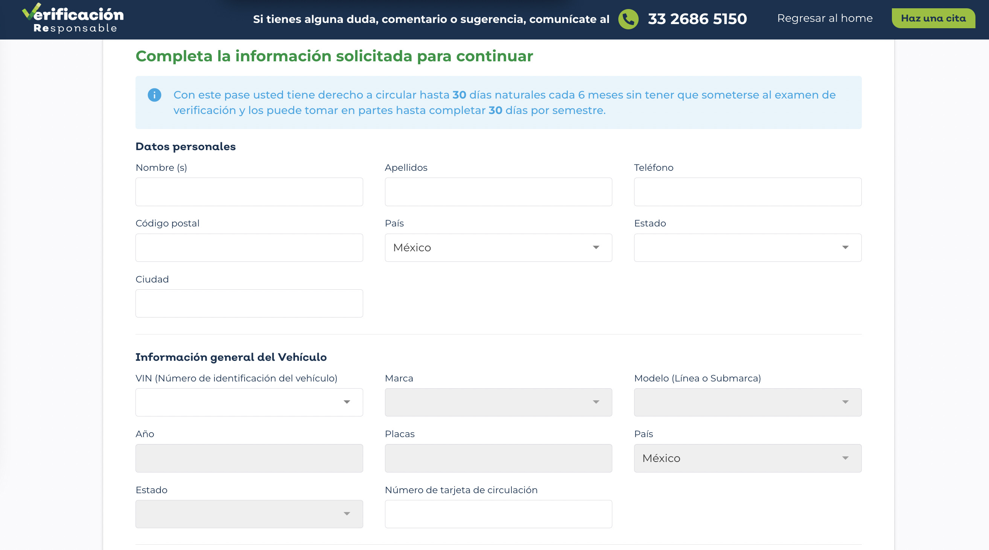Focus the Número de tarjeta de circulación field

coord(498,514)
